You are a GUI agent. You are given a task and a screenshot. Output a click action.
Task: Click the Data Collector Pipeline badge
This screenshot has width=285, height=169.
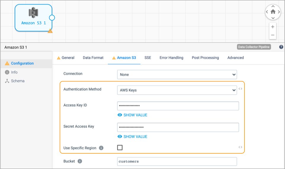254,47
